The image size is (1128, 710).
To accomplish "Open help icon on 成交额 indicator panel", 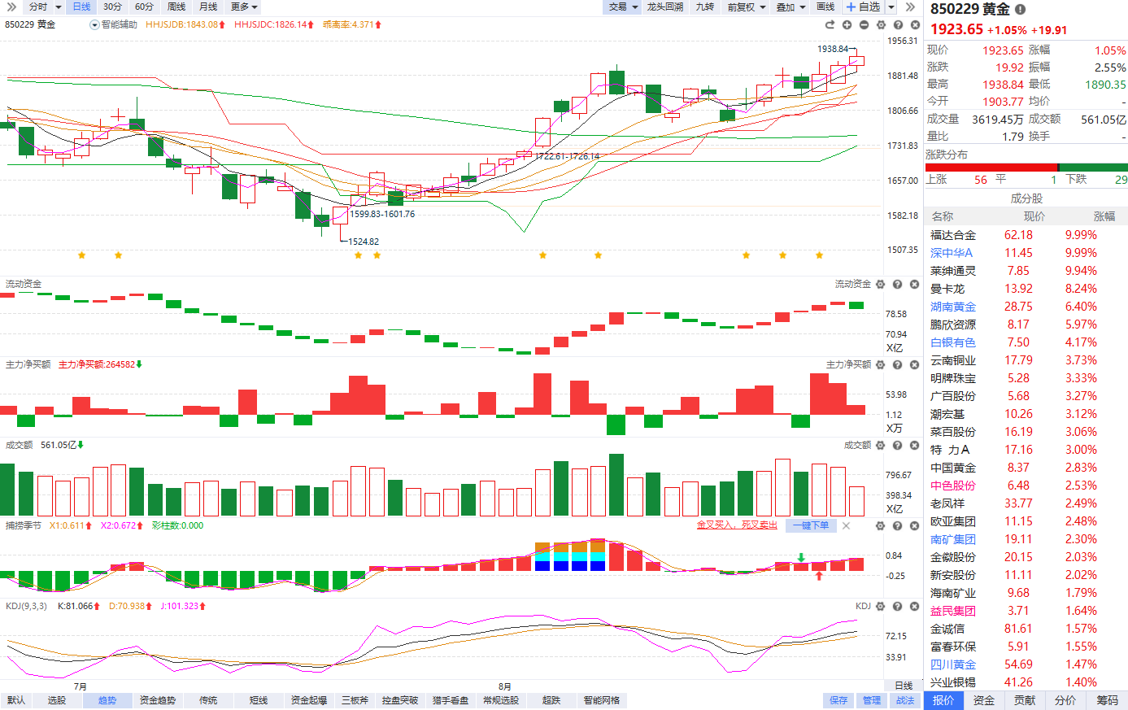I will pyautogui.click(x=898, y=446).
